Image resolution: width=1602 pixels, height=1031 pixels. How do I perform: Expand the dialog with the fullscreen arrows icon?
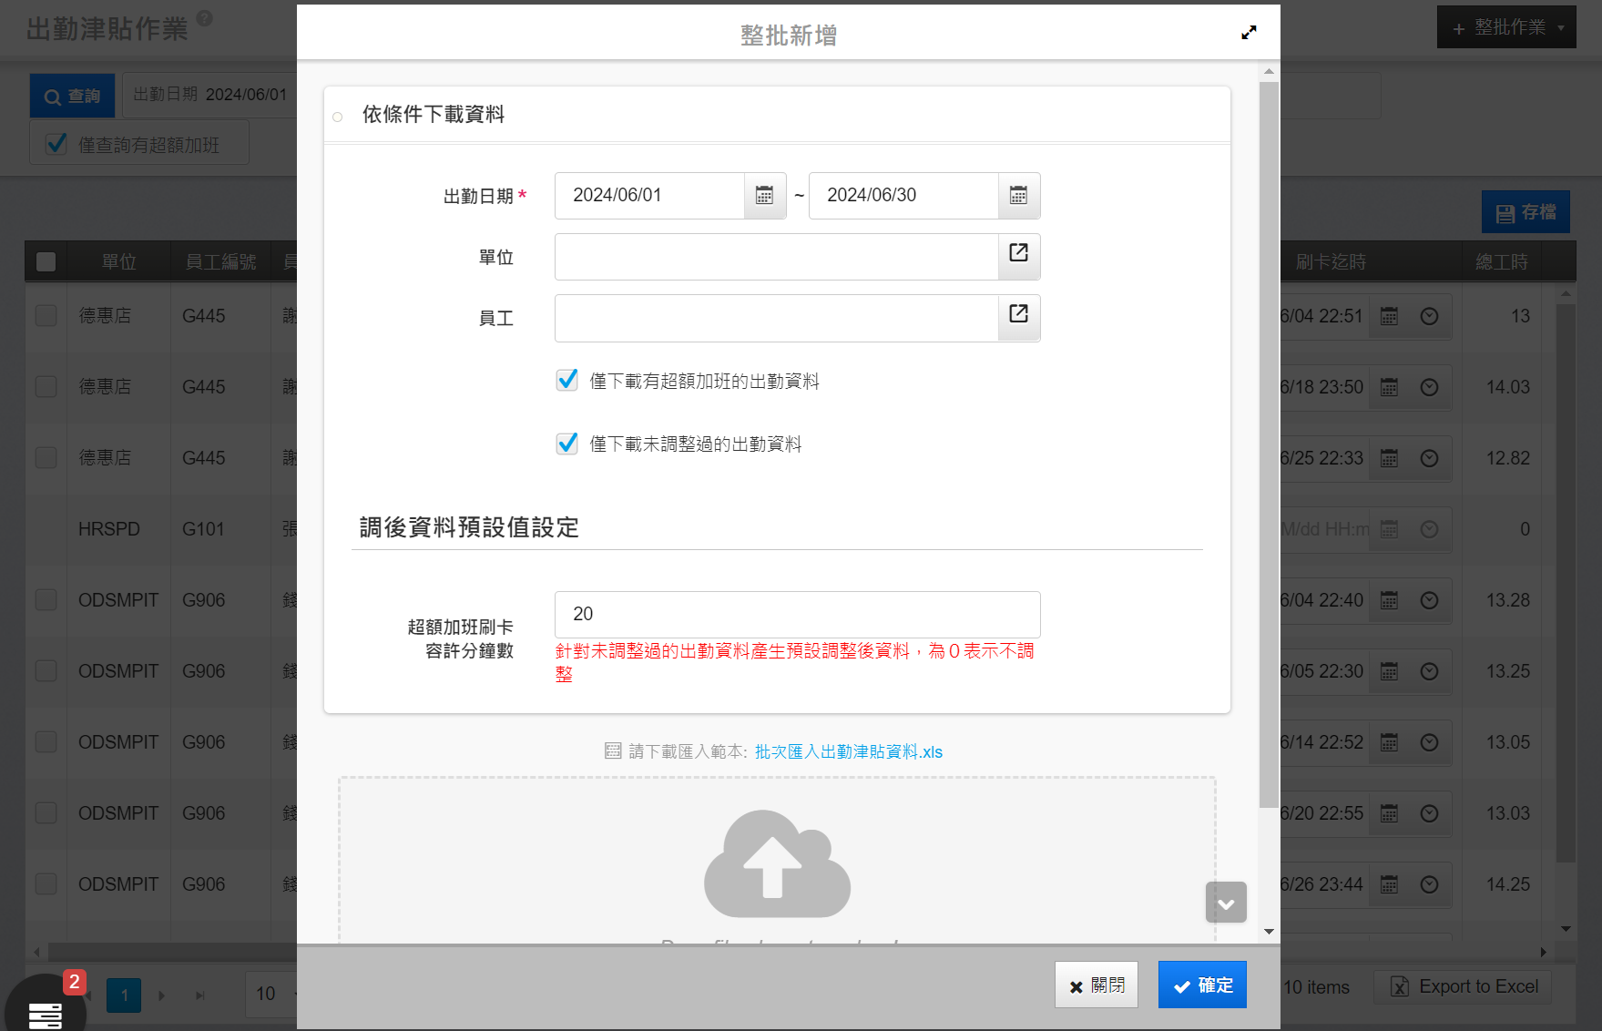pyautogui.click(x=1249, y=33)
